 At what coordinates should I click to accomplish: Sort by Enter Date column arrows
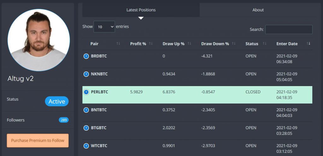308,43
